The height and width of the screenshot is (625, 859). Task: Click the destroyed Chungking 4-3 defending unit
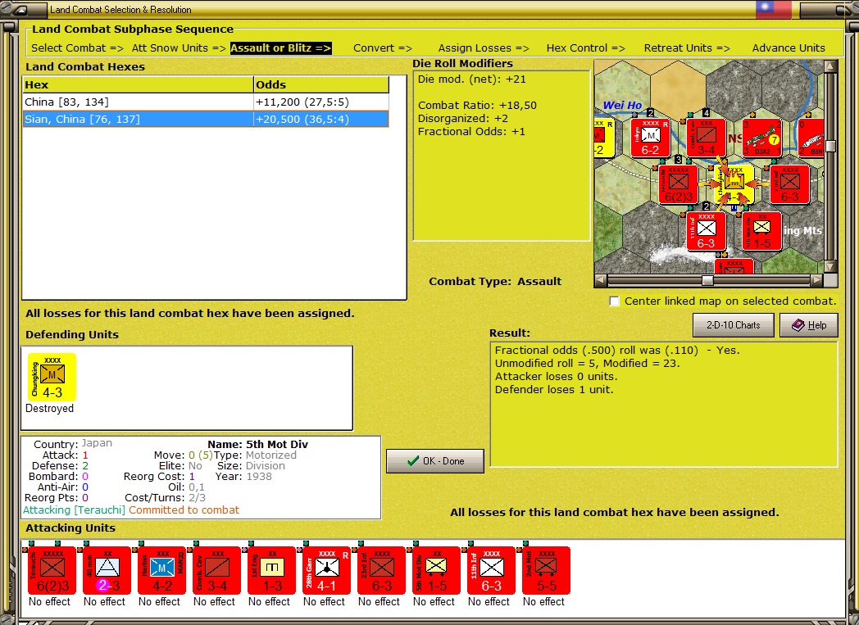52,377
